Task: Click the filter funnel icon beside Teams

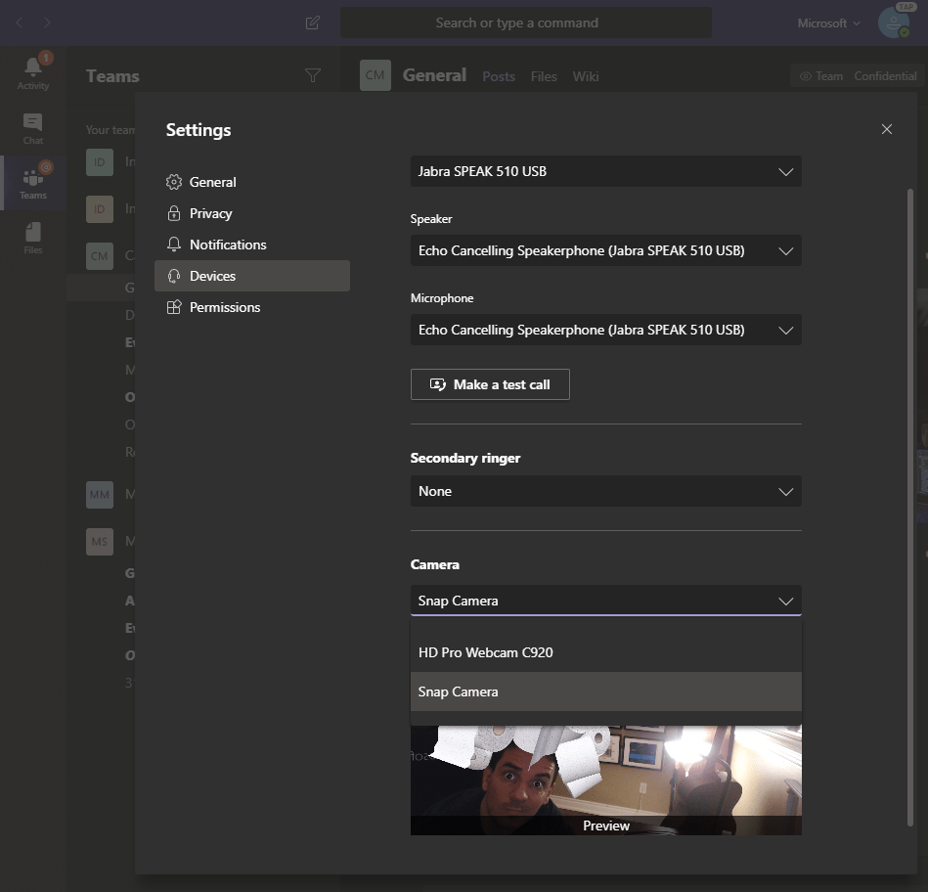Action: click(313, 75)
